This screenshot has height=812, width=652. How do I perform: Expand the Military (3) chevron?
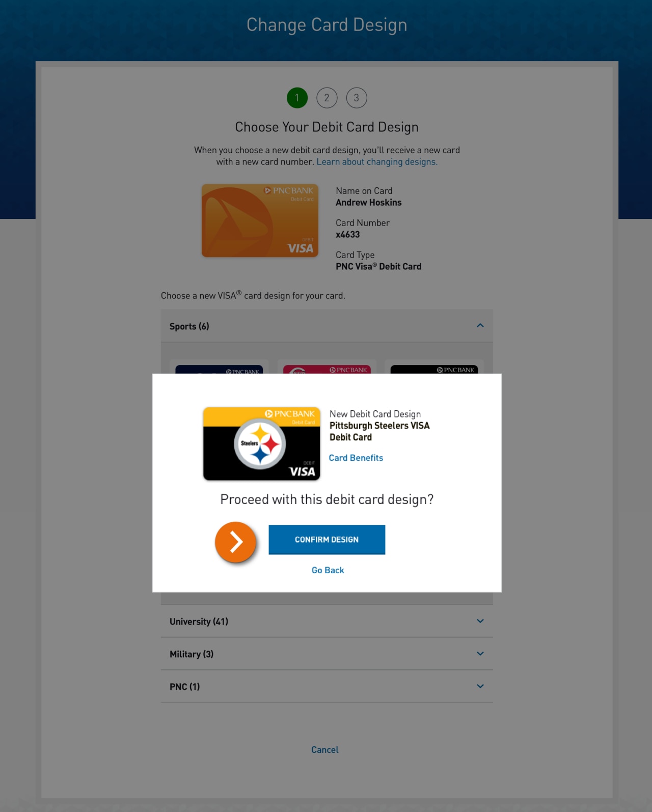coord(480,654)
